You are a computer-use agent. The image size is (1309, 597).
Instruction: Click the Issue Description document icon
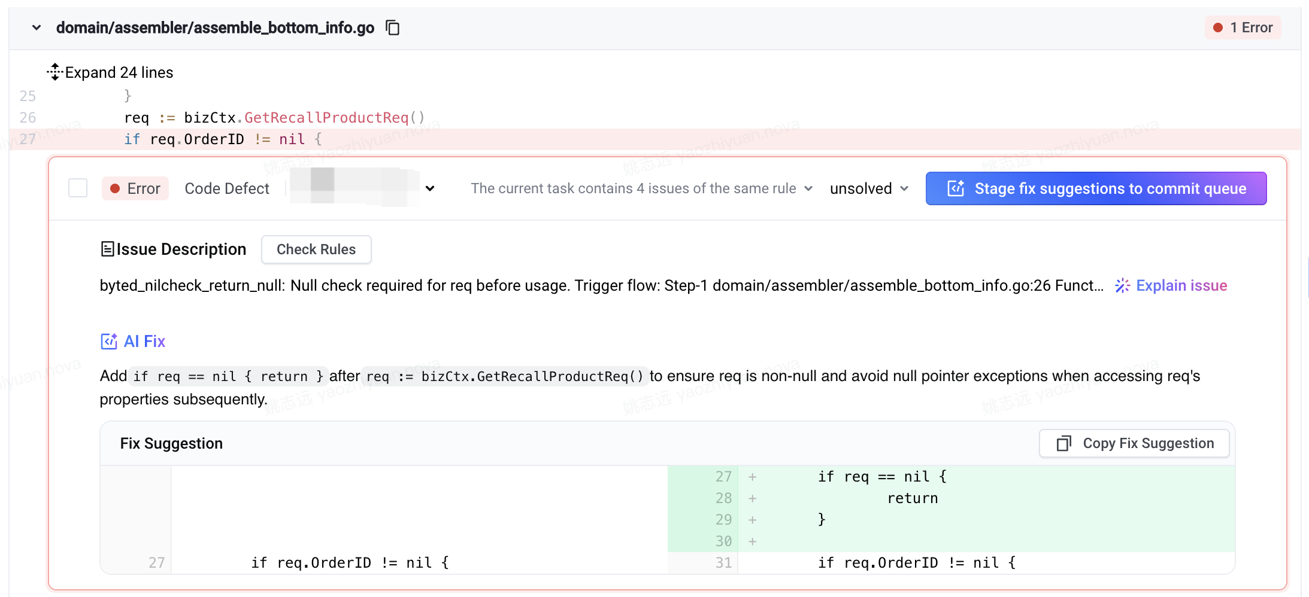pyautogui.click(x=107, y=249)
